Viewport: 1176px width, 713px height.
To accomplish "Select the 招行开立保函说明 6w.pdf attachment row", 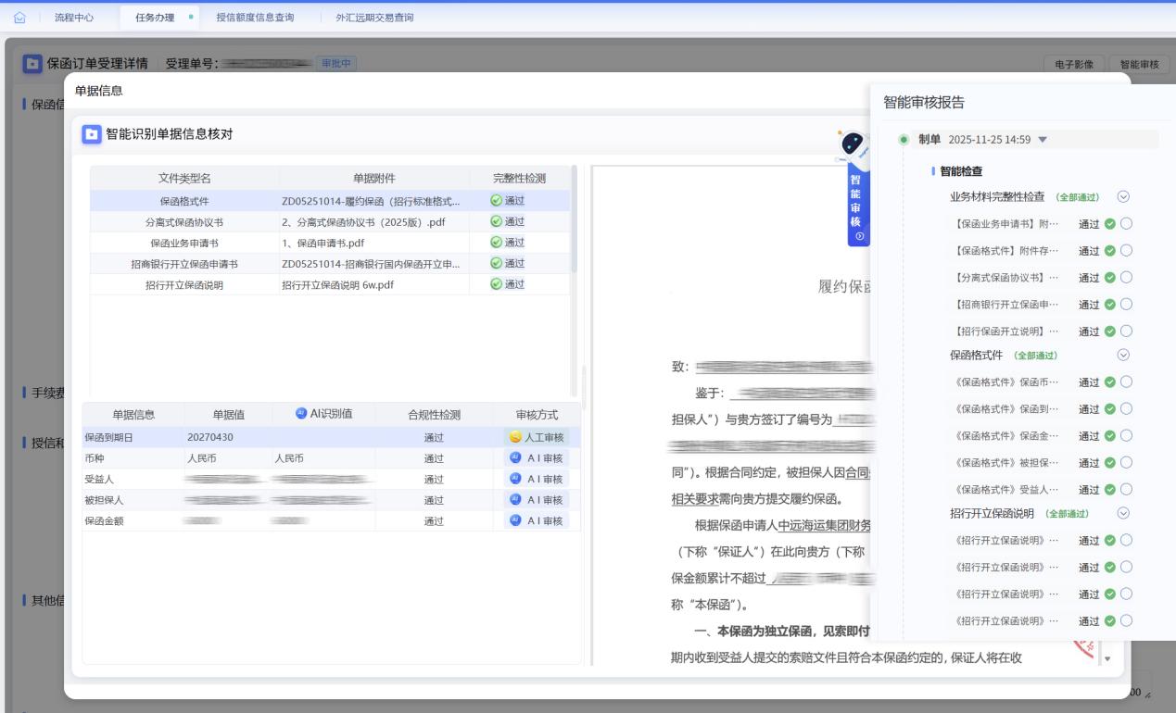I will click(x=337, y=285).
